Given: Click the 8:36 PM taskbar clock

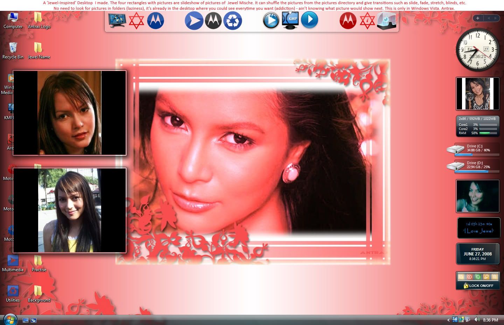Looking at the screenshot, I should [x=490, y=320].
